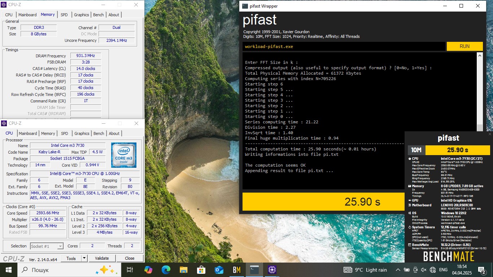Image resolution: width=493 pixels, height=277 pixels.
Task: Switch to About tab in the bottom CPU-Z window
Action: (114, 133)
